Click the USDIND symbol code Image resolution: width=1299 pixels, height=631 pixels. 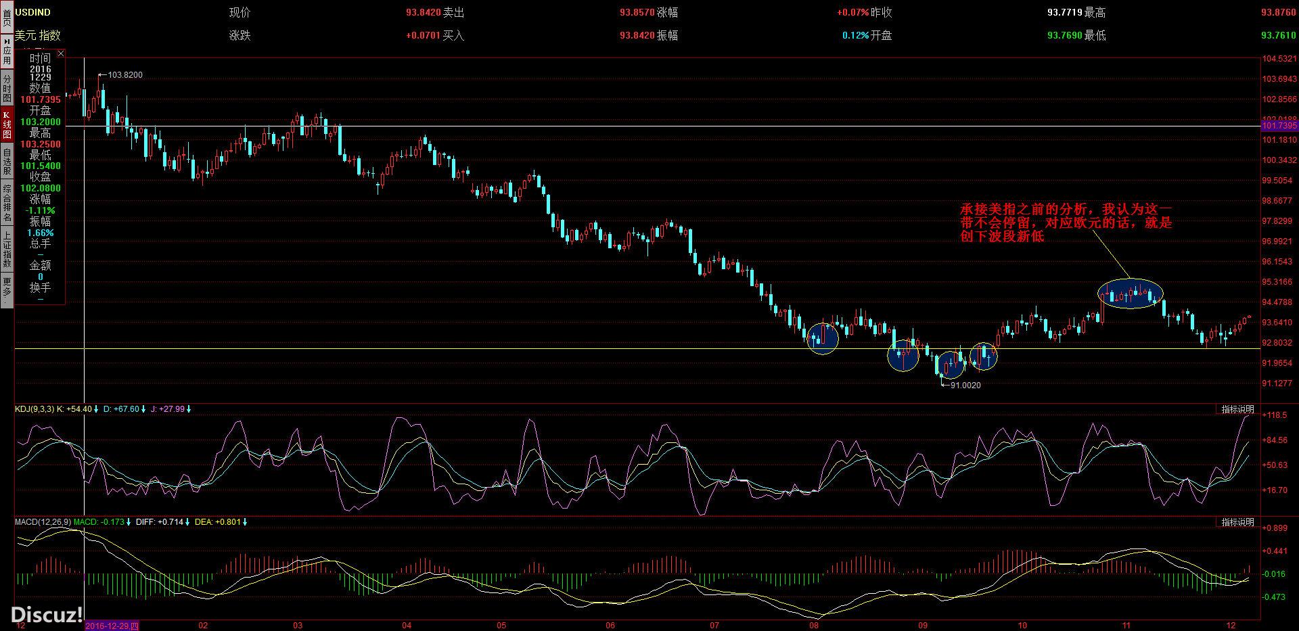tap(32, 12)
